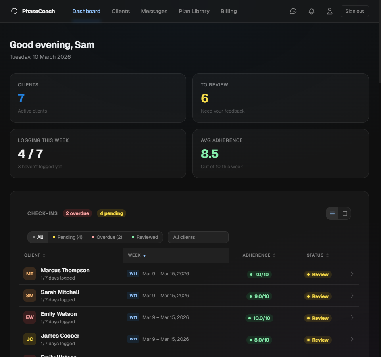This screenshot has height=357, width=381.
Task: Expand Emily Watson's check-in row chevron
Action: click(352, 317)
